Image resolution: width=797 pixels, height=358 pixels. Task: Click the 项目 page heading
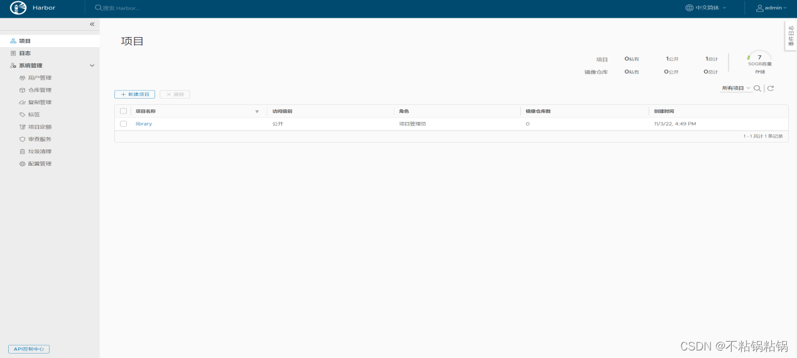pyautogui.click(x=133, y=41)
